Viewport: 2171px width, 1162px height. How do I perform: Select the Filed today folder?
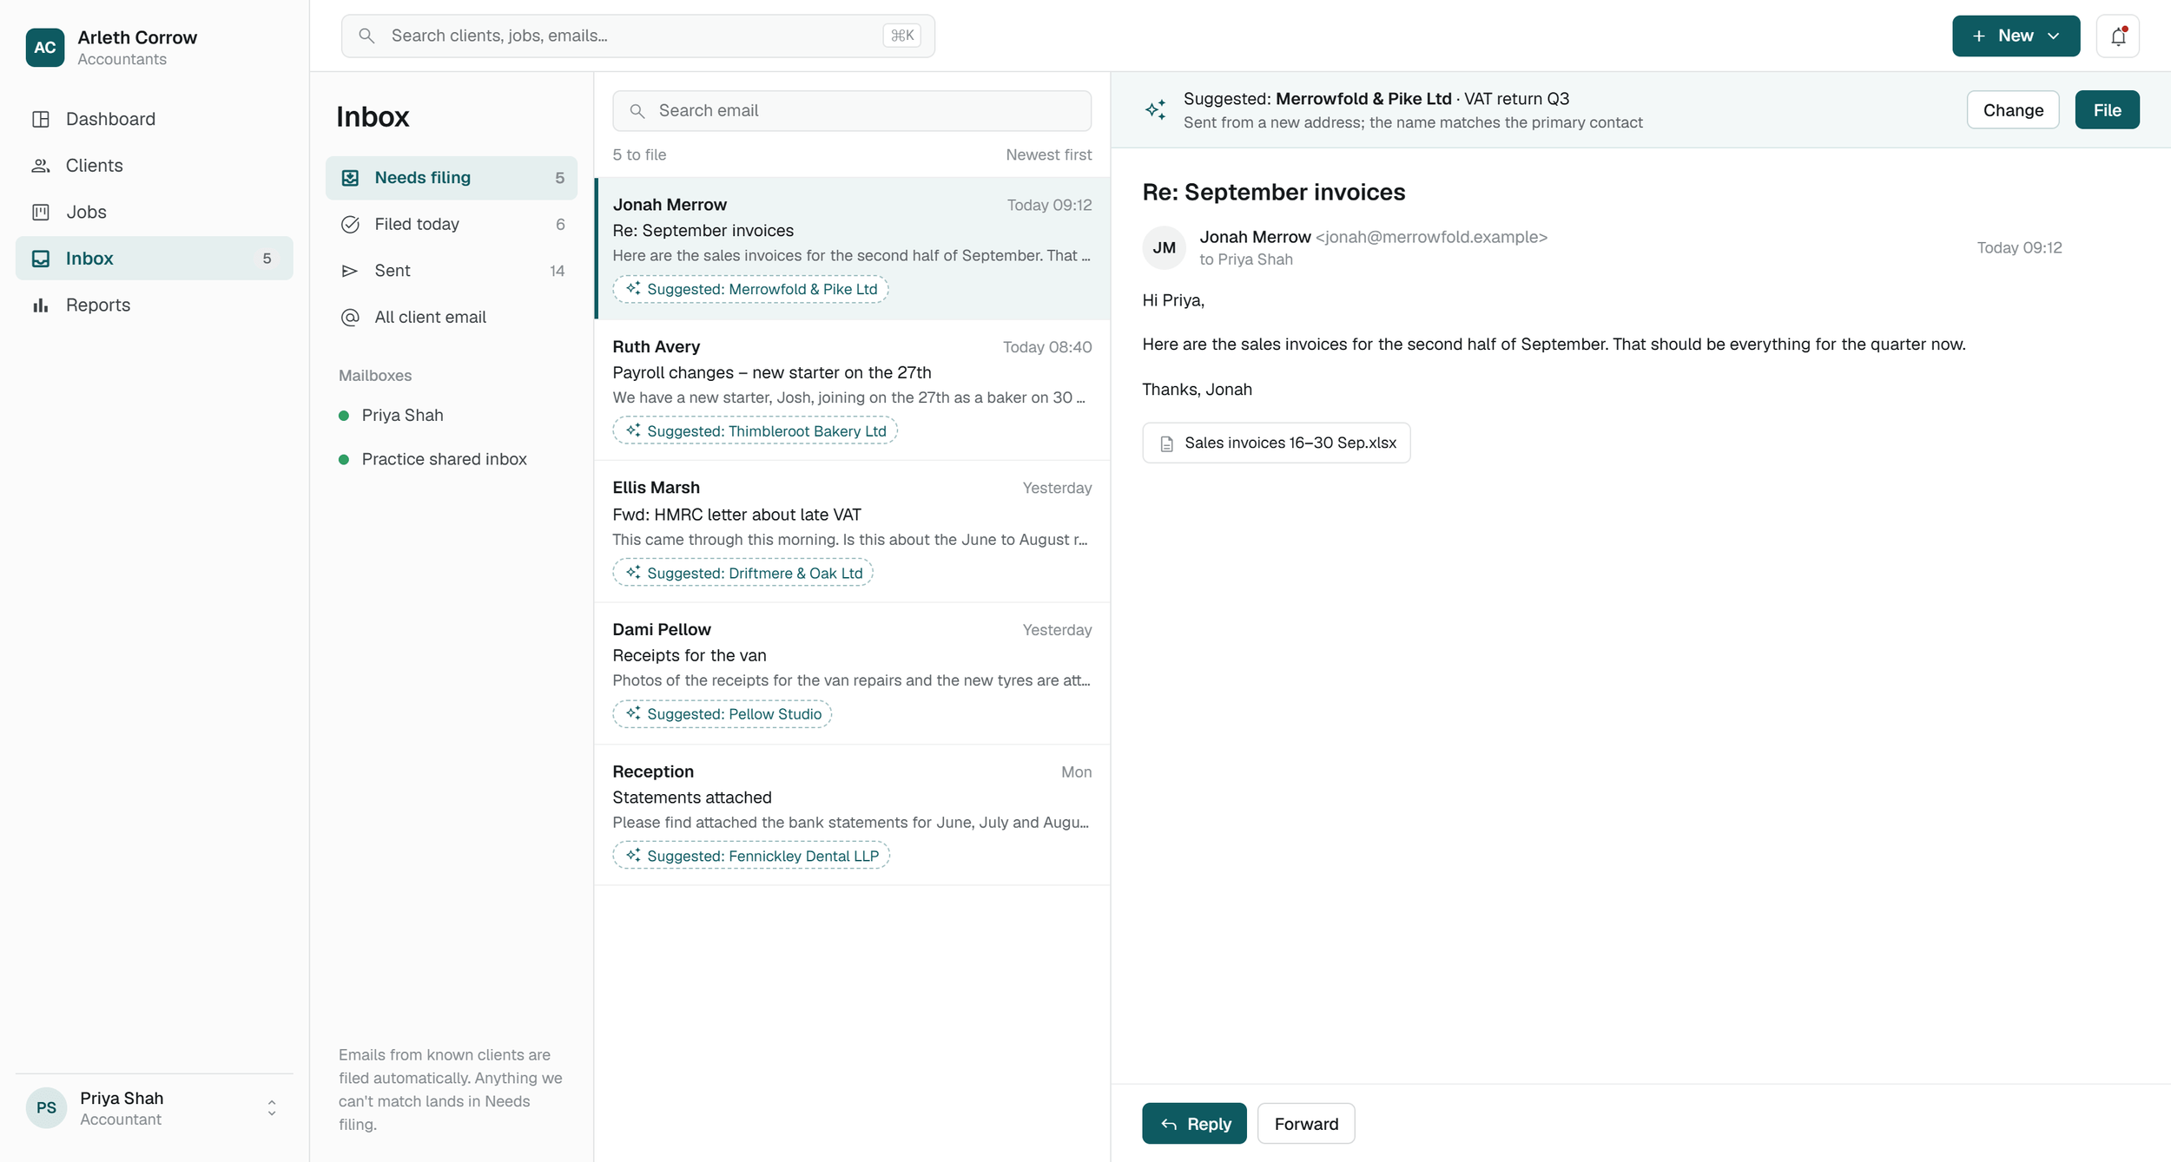tap(452, 225)
